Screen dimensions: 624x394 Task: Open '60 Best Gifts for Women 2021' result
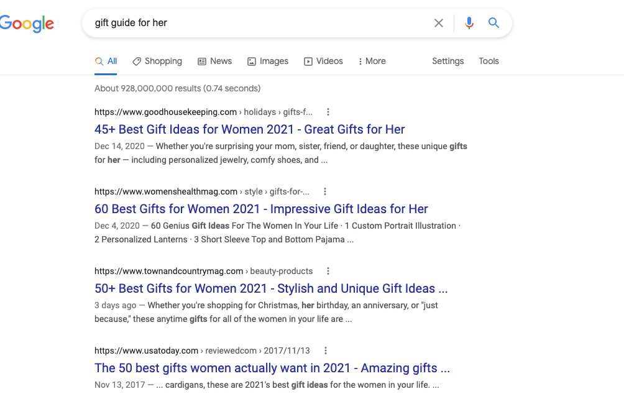261,209
